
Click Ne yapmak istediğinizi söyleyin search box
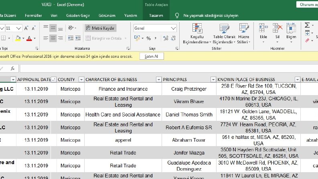click(211, 15)
